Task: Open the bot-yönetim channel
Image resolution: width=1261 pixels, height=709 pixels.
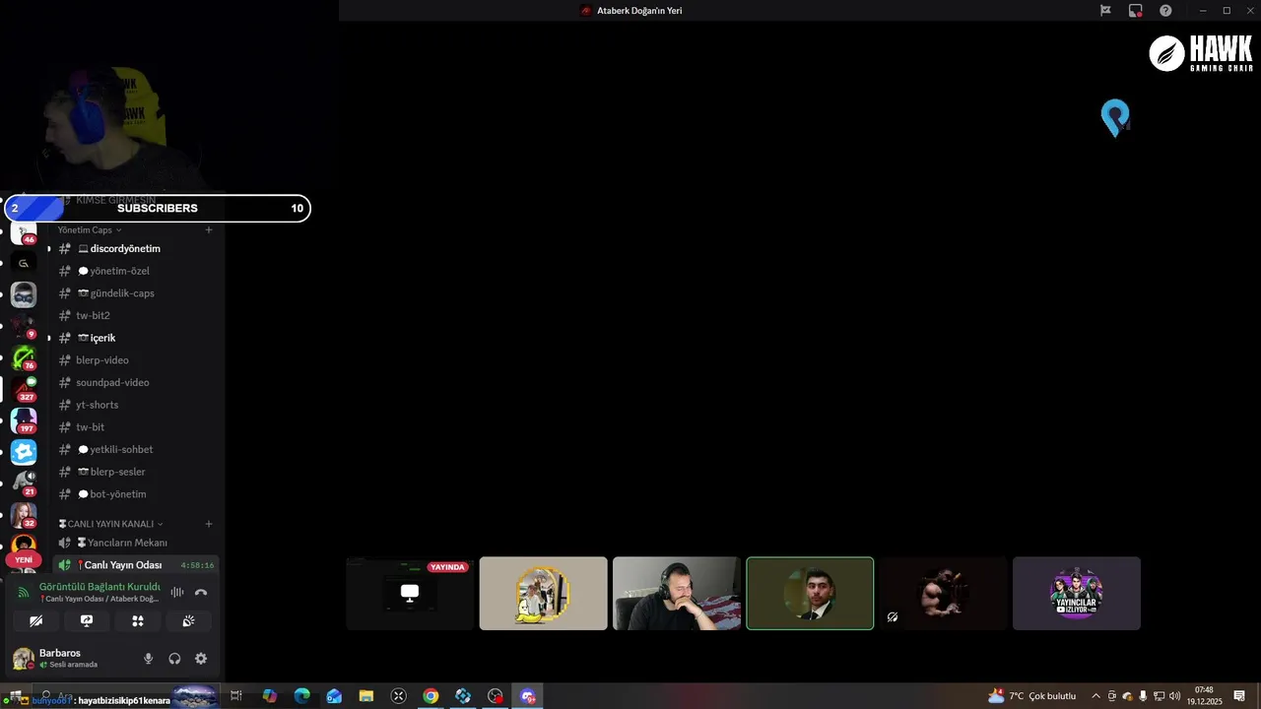Action: point(136,494)
